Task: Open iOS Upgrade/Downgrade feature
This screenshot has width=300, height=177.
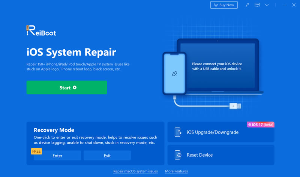Action: [x=221, y=132]
